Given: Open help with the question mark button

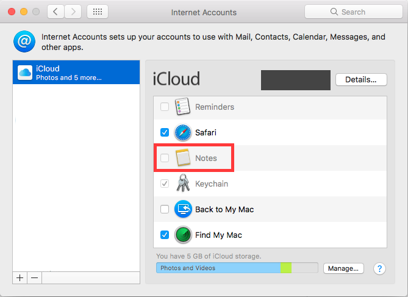Looking at the screenshot, I should [x=379, y=268].
